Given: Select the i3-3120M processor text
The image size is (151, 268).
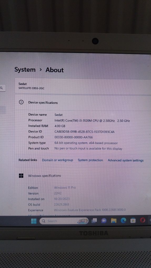Looking at the screenshot, I should pos(92,121).
